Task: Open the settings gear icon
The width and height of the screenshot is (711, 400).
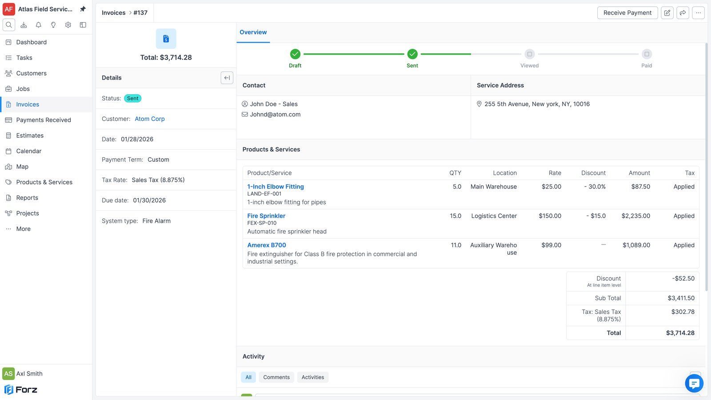Action: tap(68, 25)
